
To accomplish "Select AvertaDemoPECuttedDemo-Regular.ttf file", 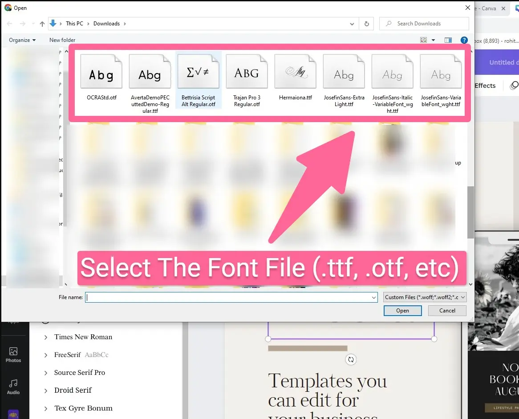I will click(150, 83).
